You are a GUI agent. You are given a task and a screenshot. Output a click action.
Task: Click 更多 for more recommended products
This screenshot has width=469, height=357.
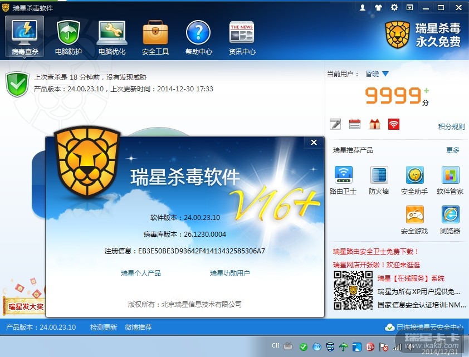(x=452, y=150)
